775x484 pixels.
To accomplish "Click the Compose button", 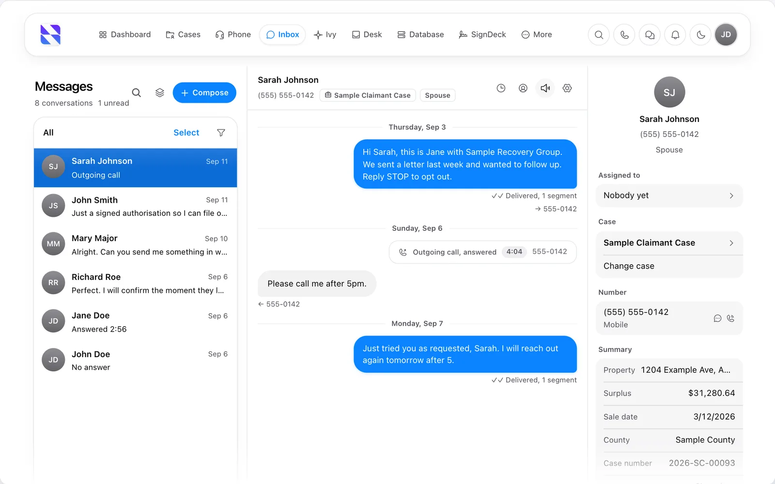I will tap(204, 93).
